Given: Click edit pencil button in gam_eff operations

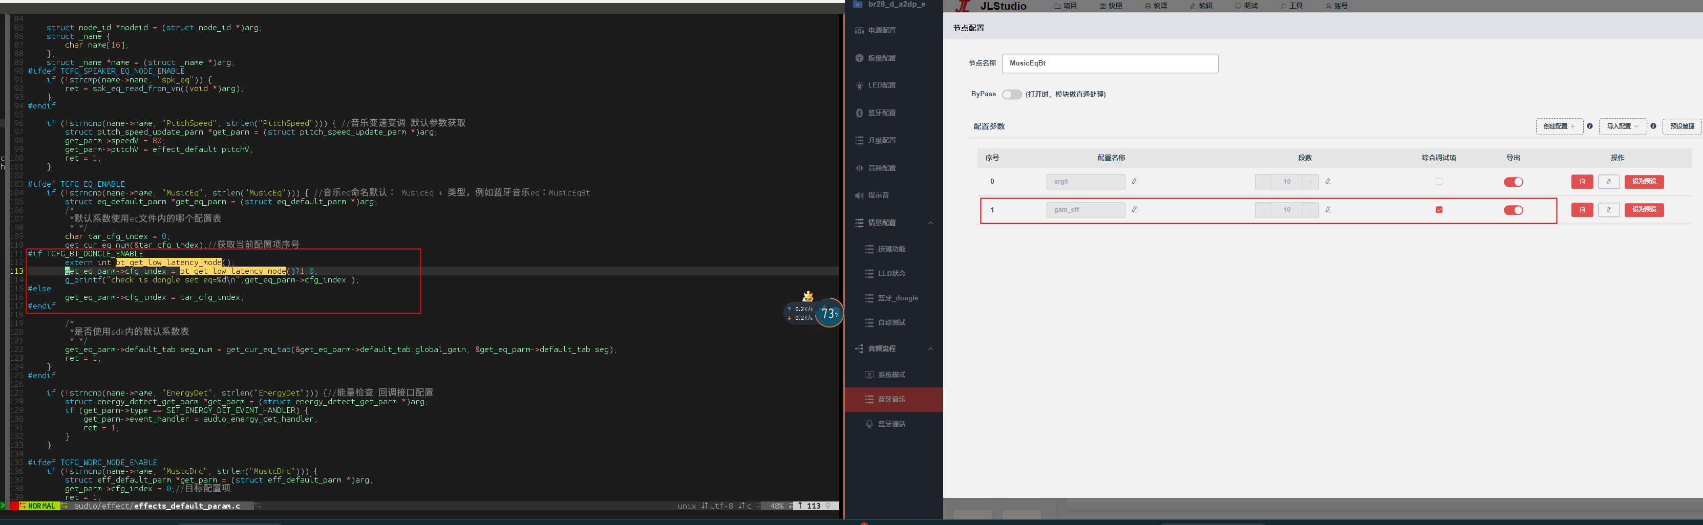Looking at the screenshot, I should tap(1608, 210).
